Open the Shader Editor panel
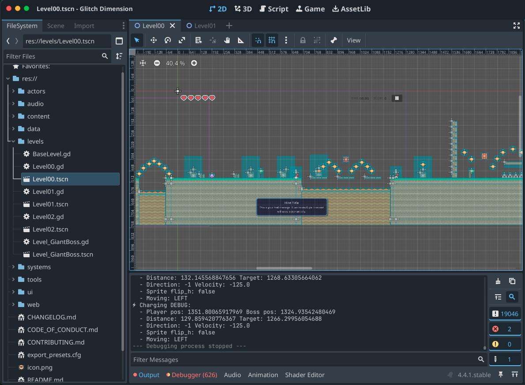Image resolution: width=525 pixels, height=385 pixels. [305, 375]
